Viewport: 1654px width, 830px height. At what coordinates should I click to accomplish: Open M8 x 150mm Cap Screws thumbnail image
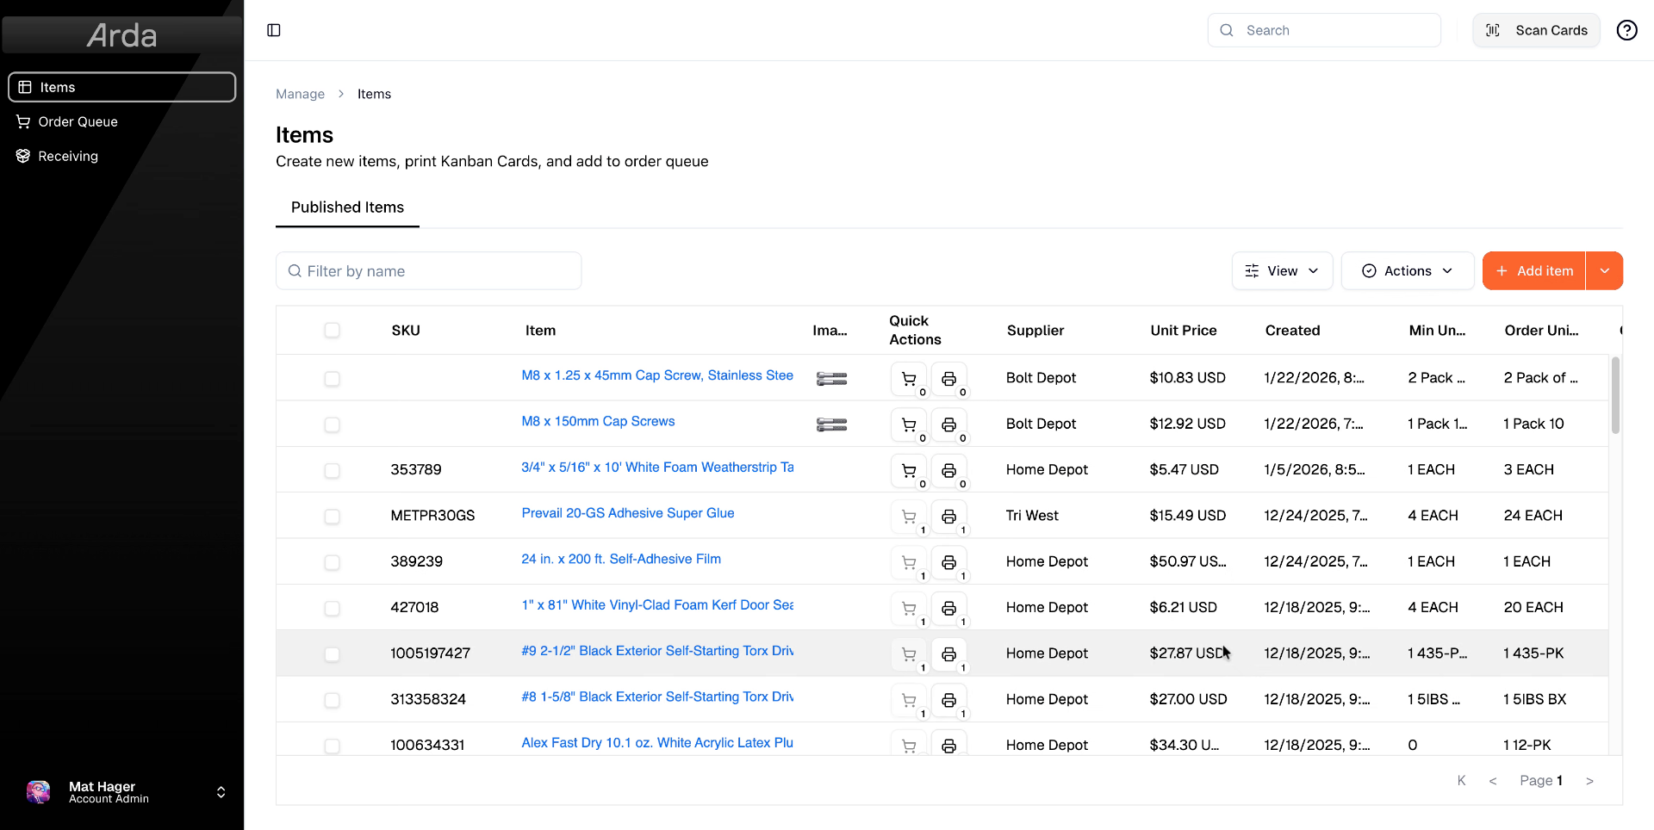click(x=831, y=424)
